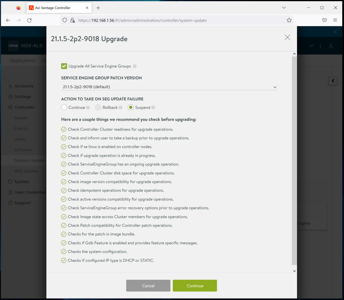Click check icon for upgrade already in progress
344x300 pixels.
click(x=64, y=156)
